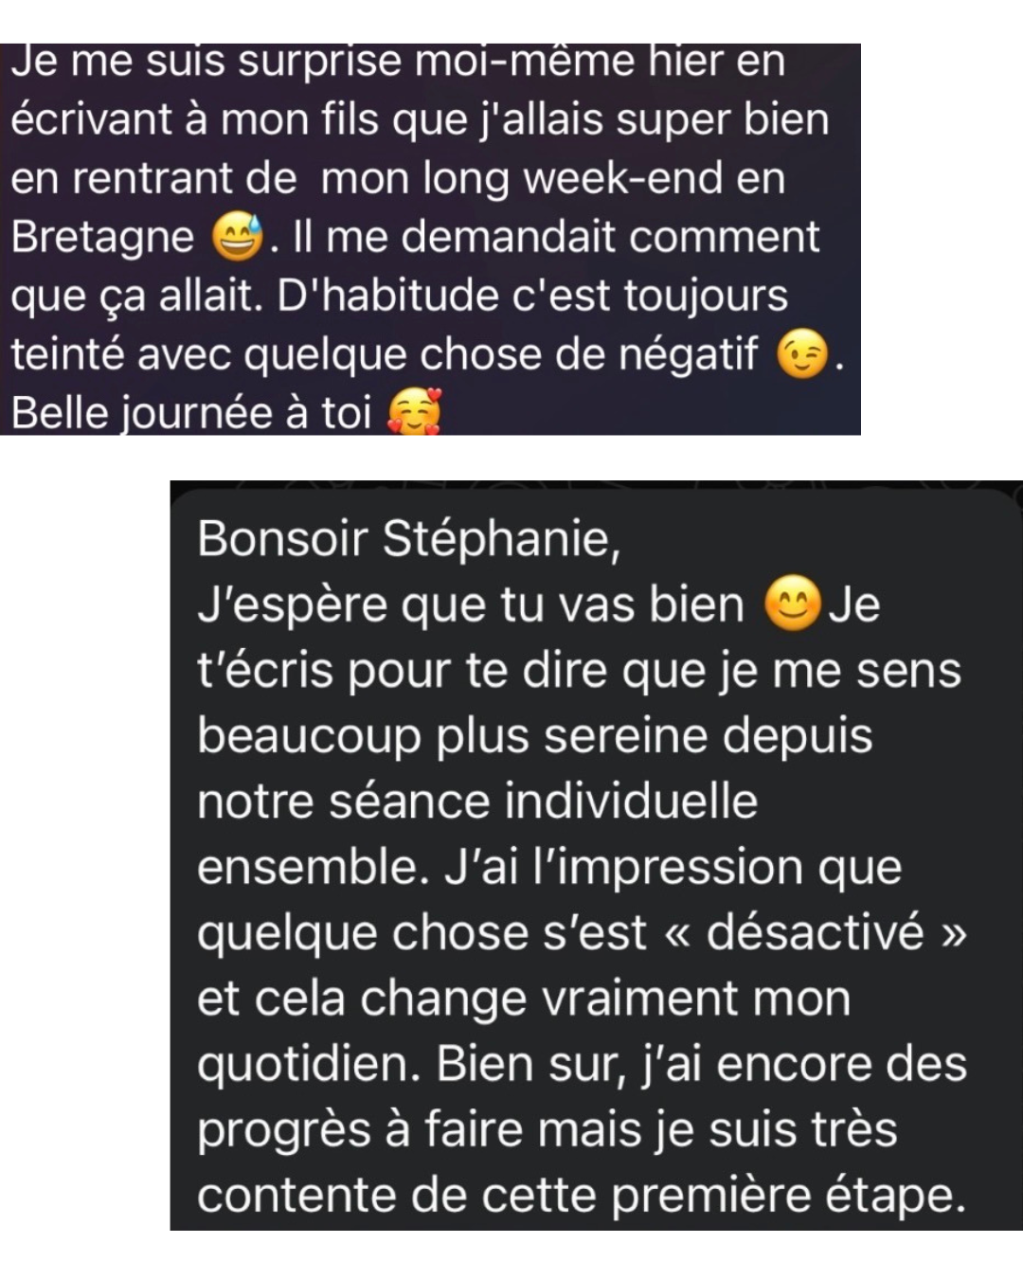Click the greeting 'Bonsoir Stéphanie,'
Viewport: 1023px width, 1279px height.
tap(409, 540)
